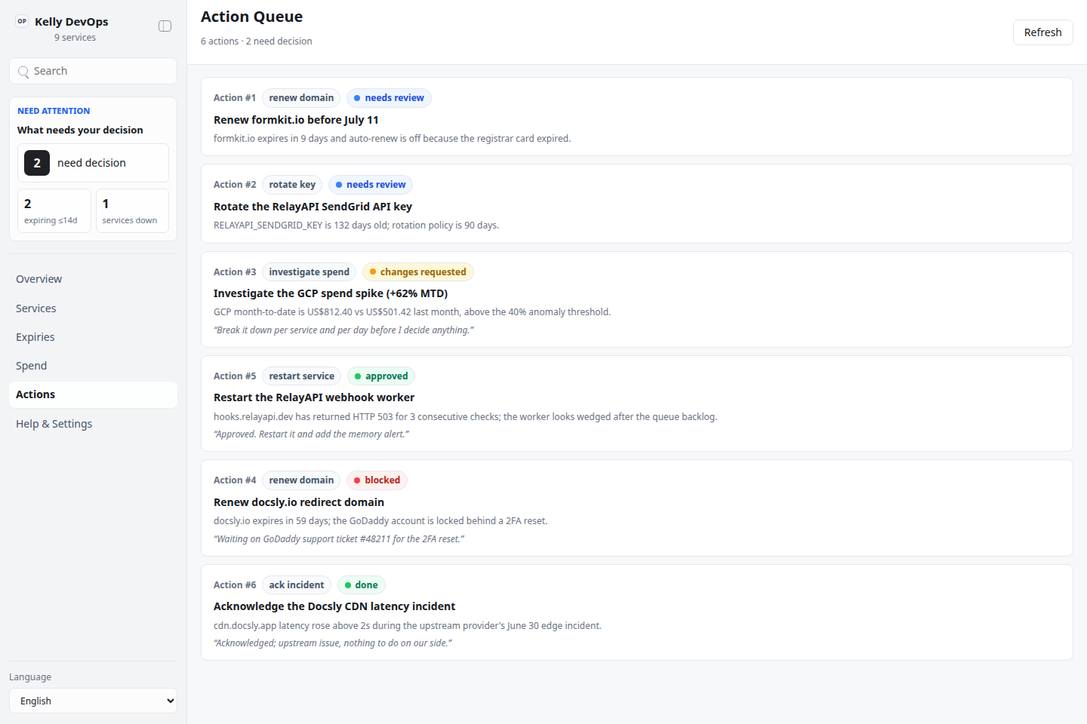Viewport: 1087px width, 724px height.
Task: Click the search magnifier icon
Action: (x=23, y=72)
